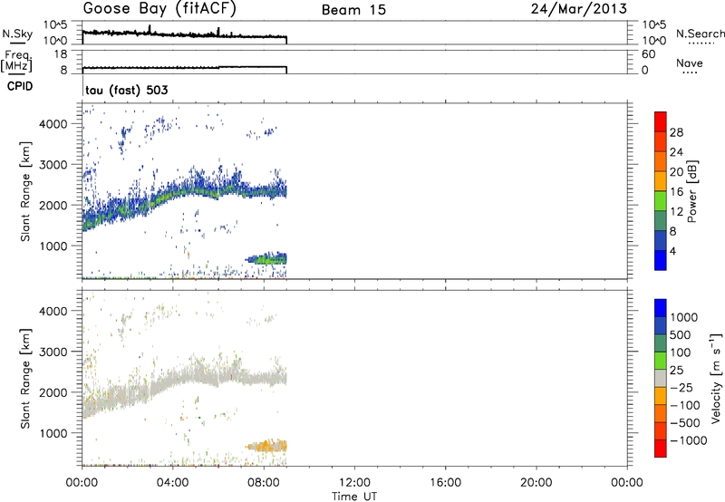Click 'Slant Range [km]' label of power panel
This screenshot has width=725, height=502.
(x=25, y=191)
